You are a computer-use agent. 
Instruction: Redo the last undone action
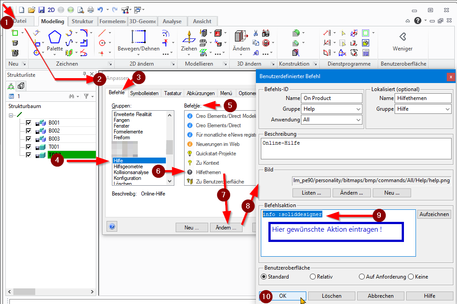tap(115, 10)
